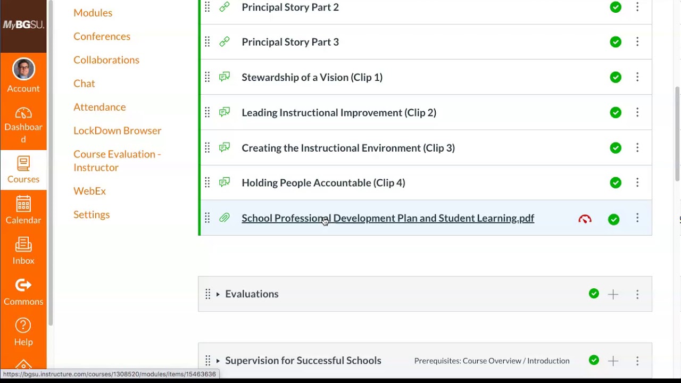Open School Professional Development Plan PDF link

tap(387, 218)
